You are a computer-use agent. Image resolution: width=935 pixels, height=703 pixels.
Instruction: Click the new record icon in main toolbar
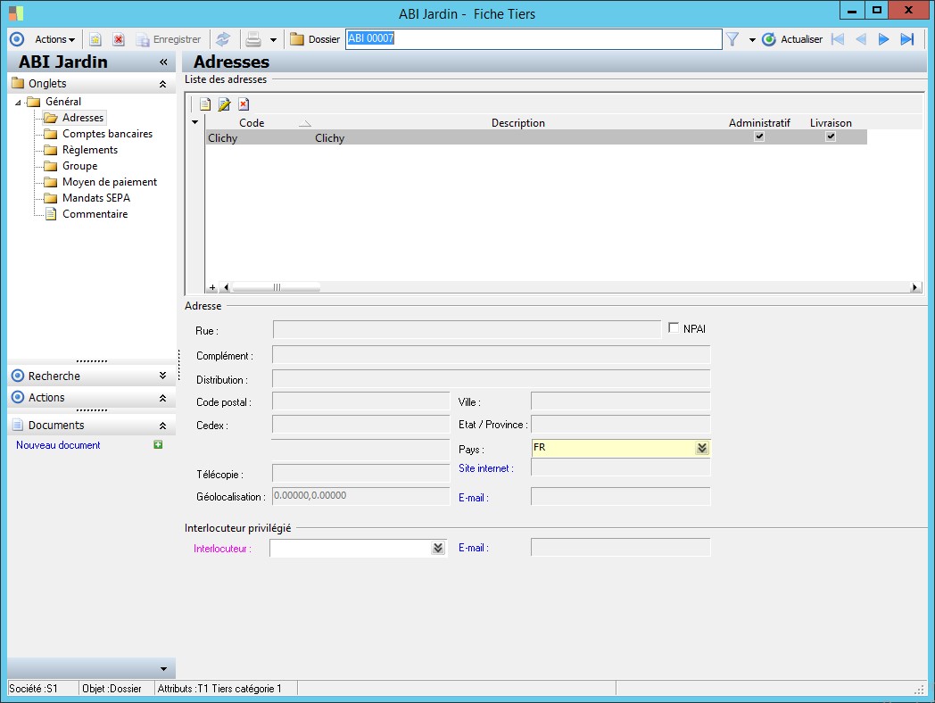pos(95,39)
